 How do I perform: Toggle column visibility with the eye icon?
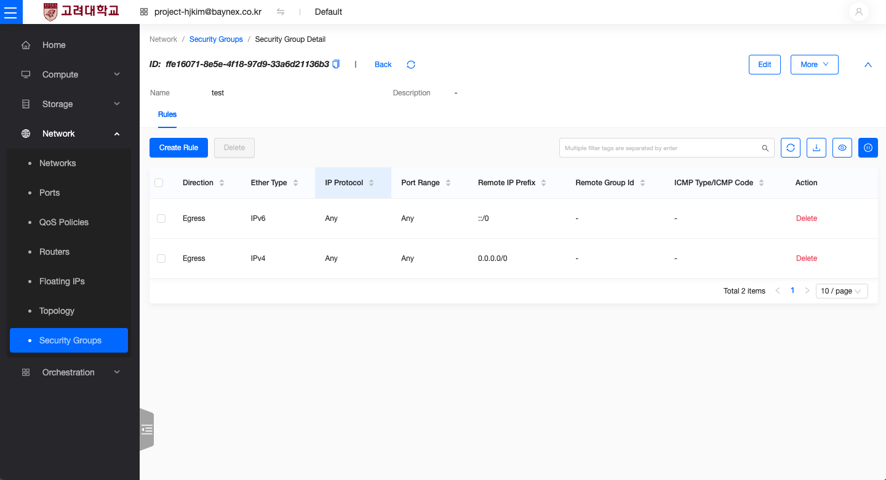pos(842,148)
